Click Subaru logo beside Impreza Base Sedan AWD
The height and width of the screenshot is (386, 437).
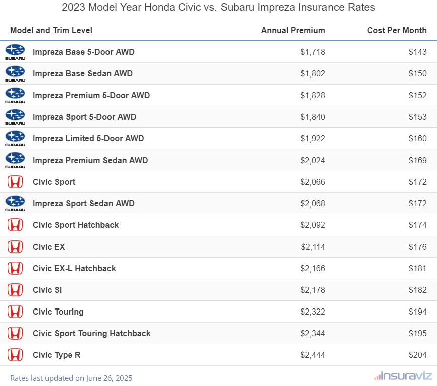click(15, 74)
